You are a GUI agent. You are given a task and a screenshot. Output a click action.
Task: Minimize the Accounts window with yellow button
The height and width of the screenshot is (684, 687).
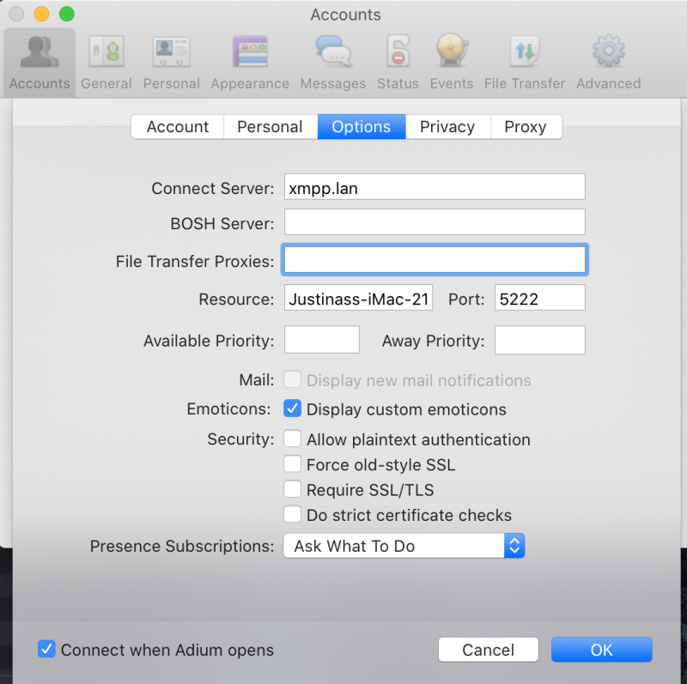click(x=41, y=14)
